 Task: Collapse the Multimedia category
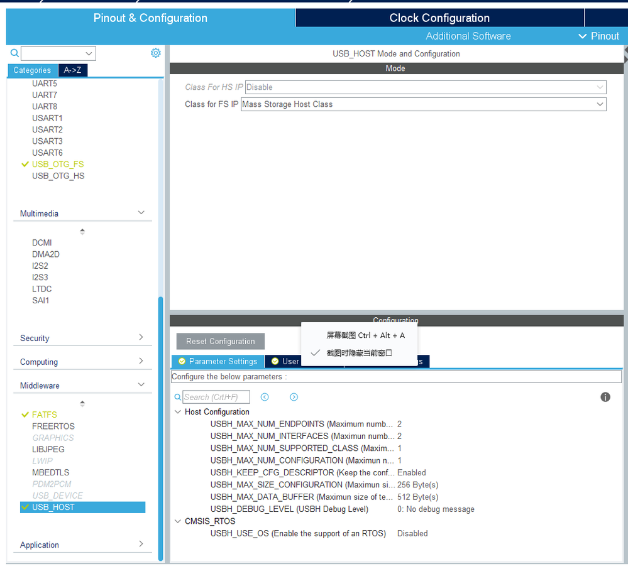point(141,212)
